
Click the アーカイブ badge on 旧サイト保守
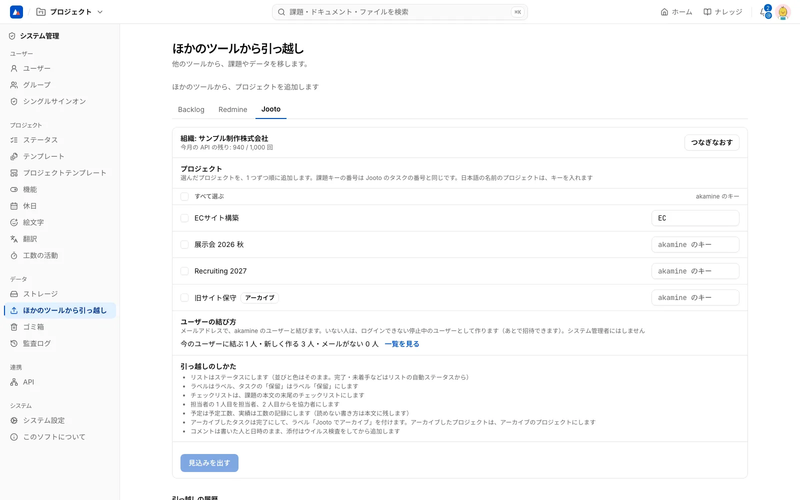(259, 298)
